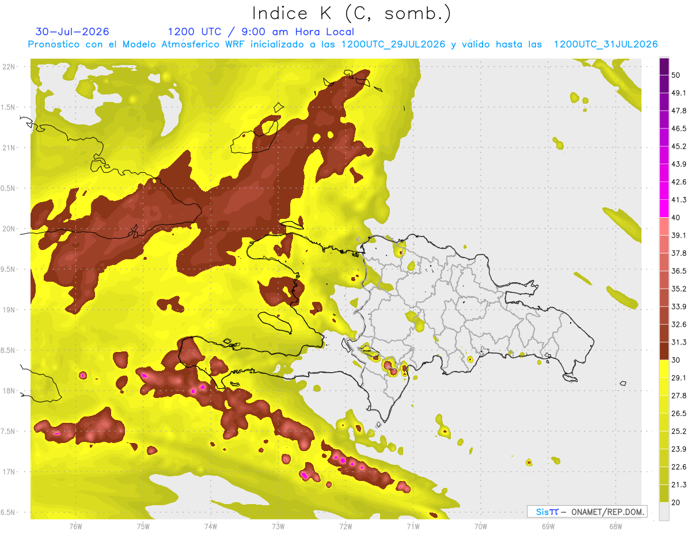691x534 pixels.
Task: Click the "68W" longitude label
Action: (615, 527)
